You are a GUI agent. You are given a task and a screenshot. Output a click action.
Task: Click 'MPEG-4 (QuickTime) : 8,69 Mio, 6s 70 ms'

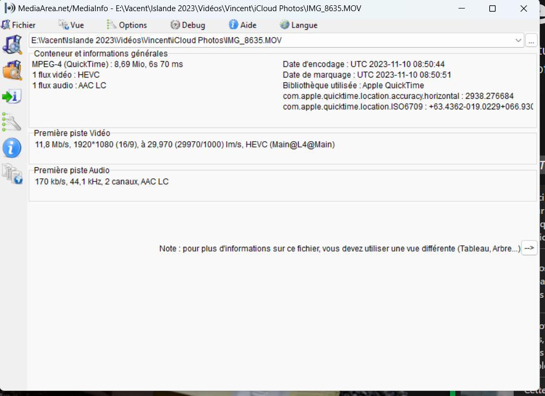click(107, 64)
